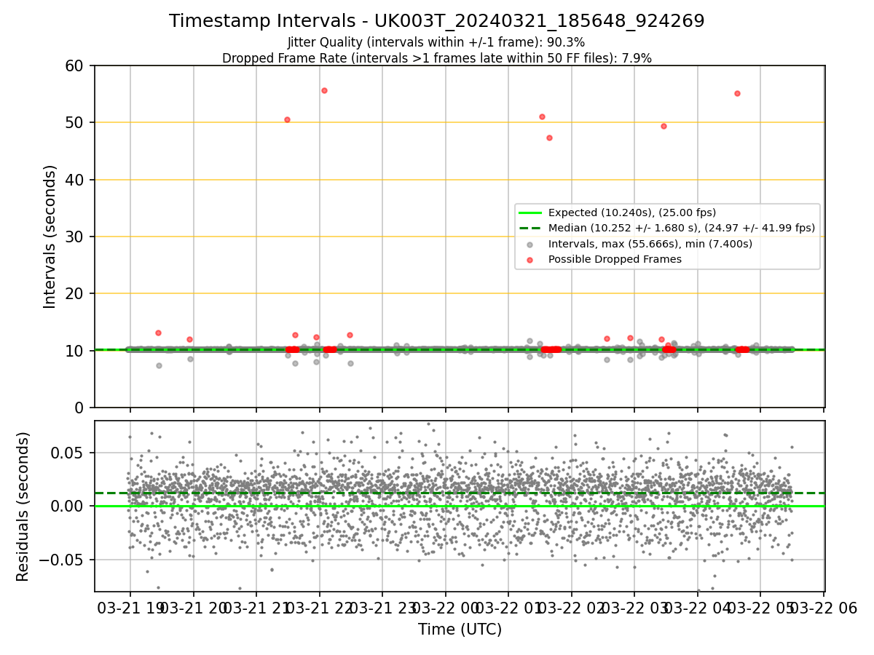The image size is (874, 655).
Task: Click the 'Residuals (seconds)' y-axis label
Action: (x=23, y=507)
